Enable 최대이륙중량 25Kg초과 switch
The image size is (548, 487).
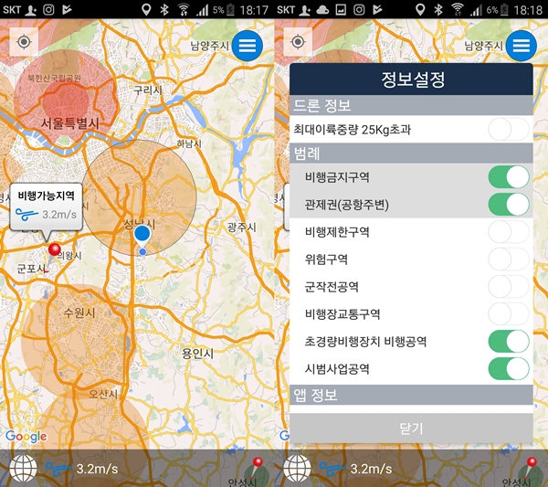[508, 130]
